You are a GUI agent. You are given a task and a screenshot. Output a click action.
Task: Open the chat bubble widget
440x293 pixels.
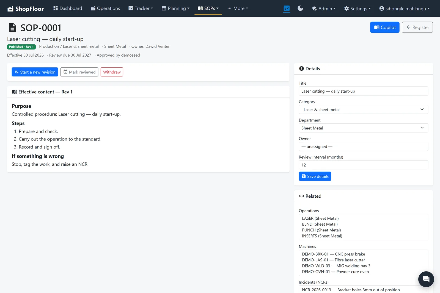click(x=426, y=279)
